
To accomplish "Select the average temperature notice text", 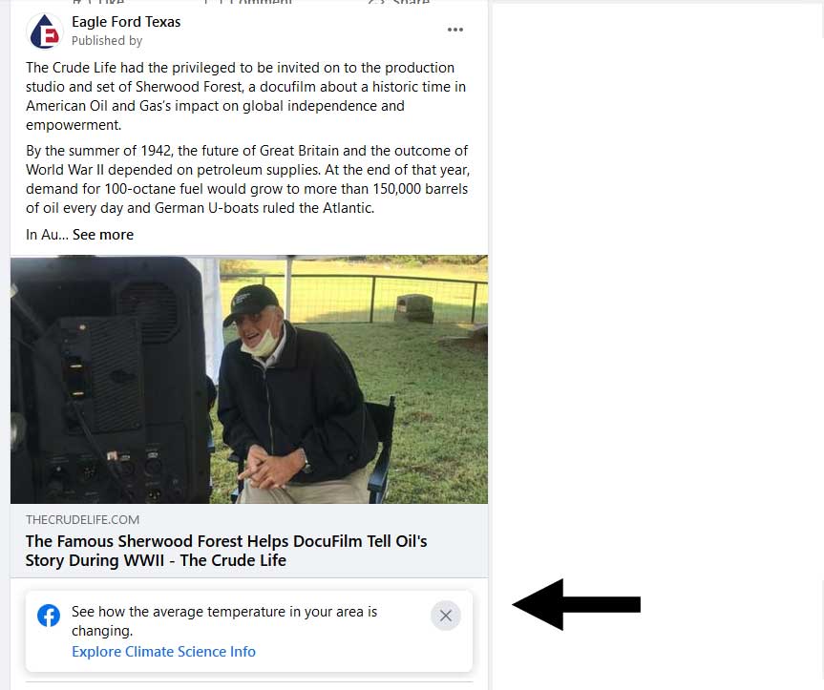I will (x=224, y=621).
